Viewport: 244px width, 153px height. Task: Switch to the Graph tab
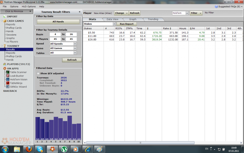click(x=132, y=19)
